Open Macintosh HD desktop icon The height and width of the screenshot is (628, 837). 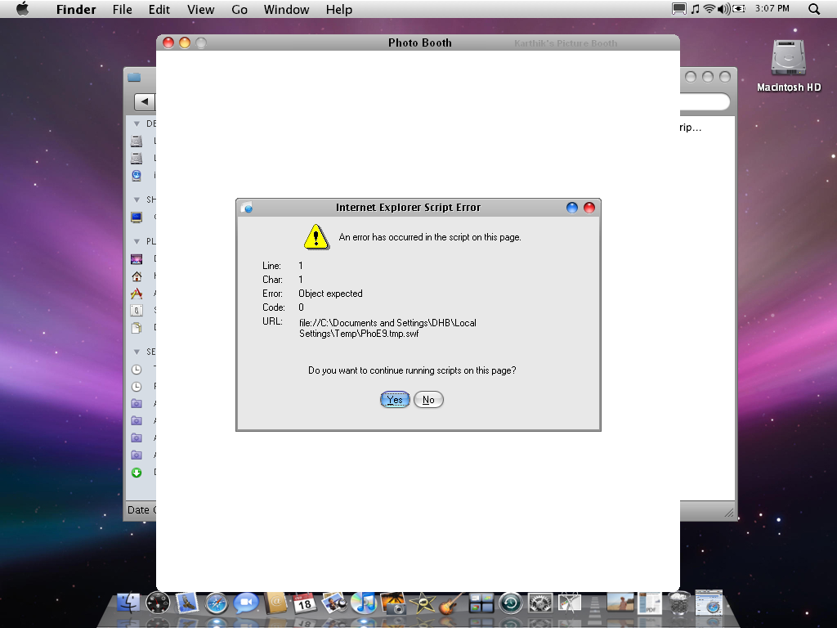(789, 65)
